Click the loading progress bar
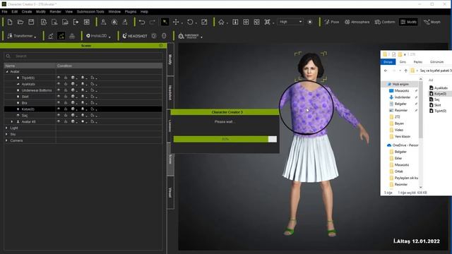 [225, 139]
